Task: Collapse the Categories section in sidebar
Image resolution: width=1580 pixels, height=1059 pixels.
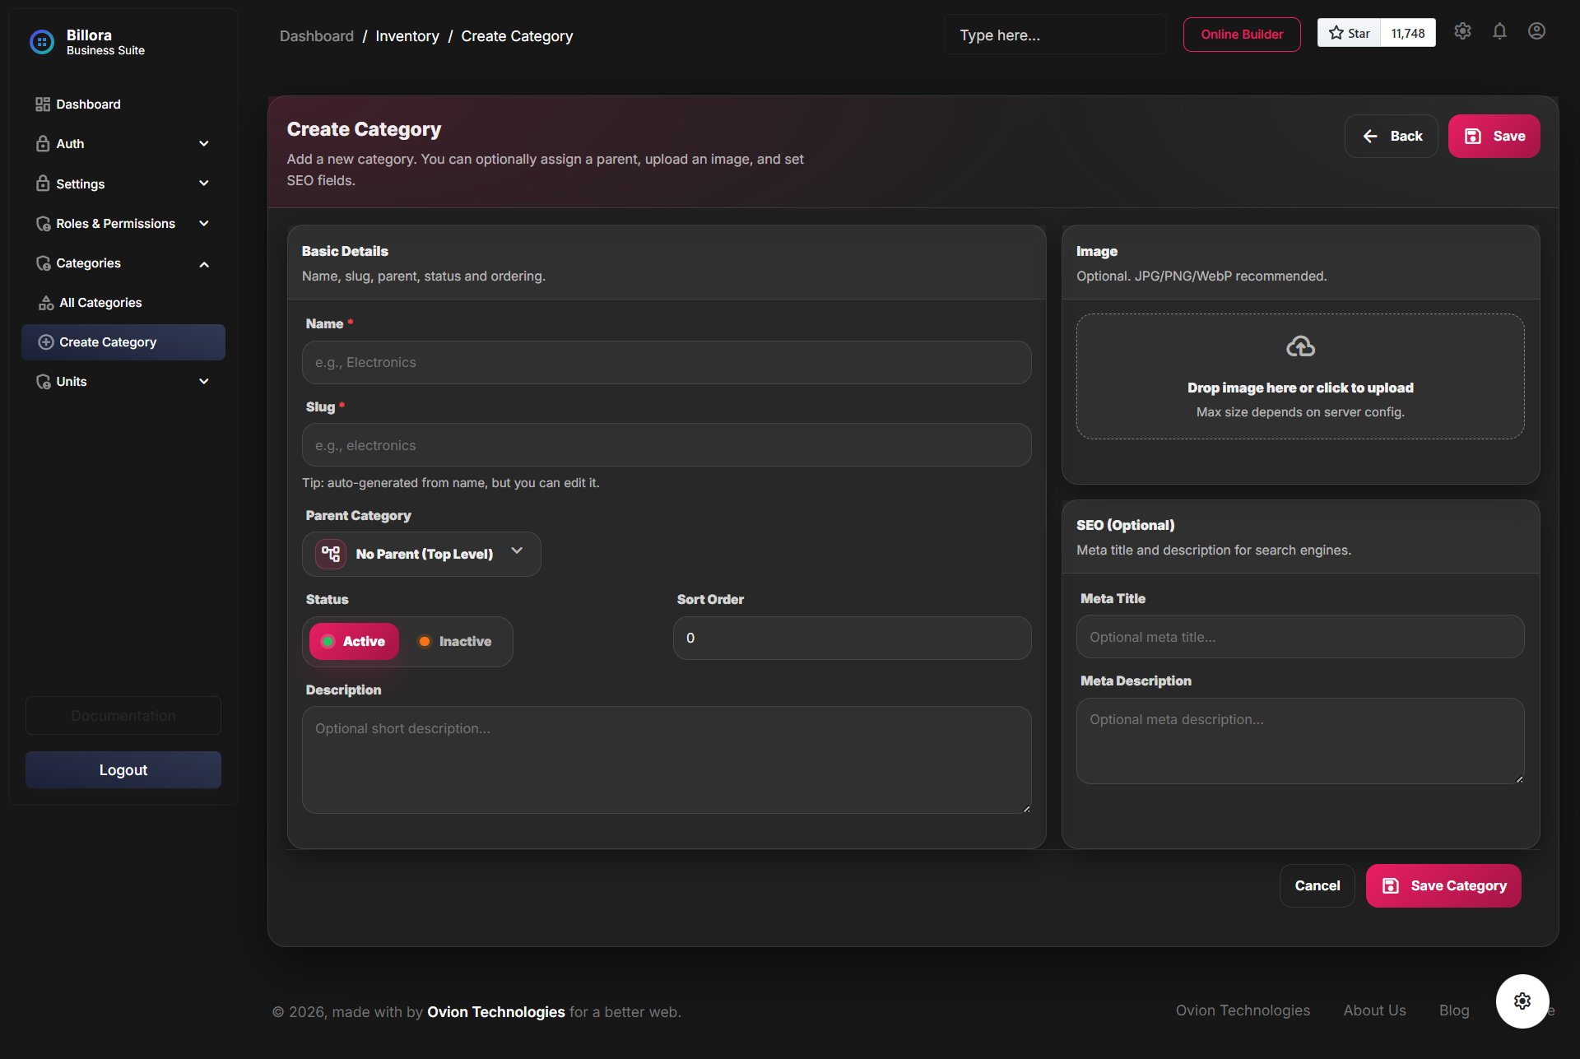Action: 203,263
